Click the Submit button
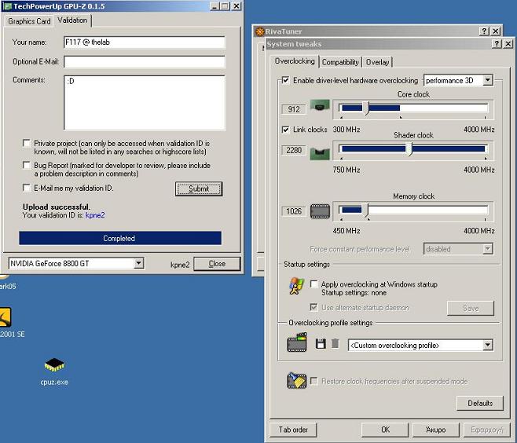Screen dimensions: 517x443 tap(199, 189)
